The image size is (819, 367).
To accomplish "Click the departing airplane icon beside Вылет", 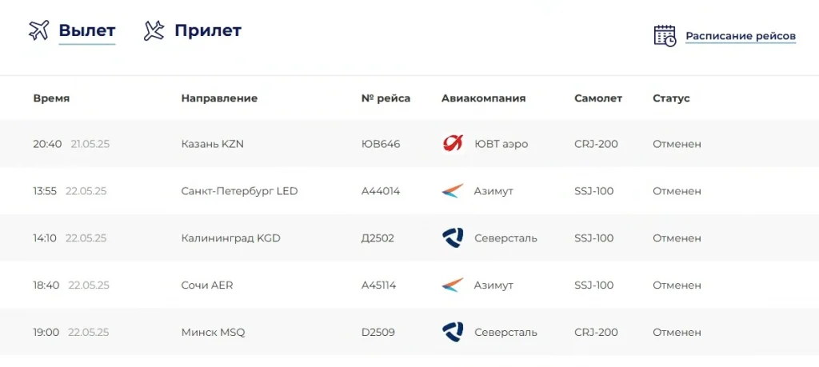I will coord(39,31).
